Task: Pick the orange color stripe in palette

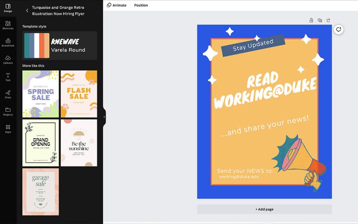Action: 42,46
